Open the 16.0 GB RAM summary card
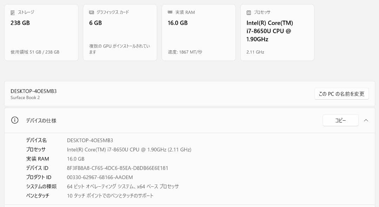 click(199, 32)
